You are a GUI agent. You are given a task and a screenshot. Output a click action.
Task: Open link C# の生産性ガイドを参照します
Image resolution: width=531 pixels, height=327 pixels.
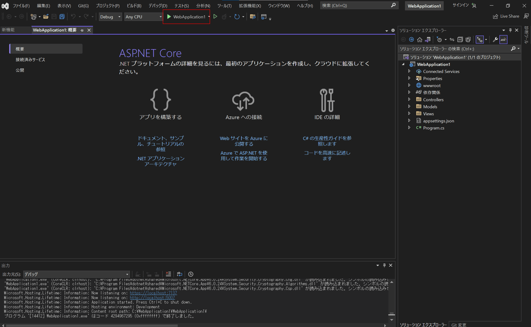point(327,141)
